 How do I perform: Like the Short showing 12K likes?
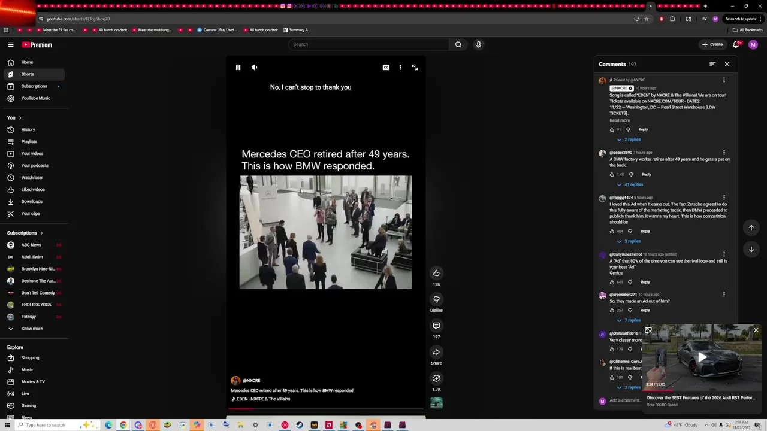[x=436, y=273]
